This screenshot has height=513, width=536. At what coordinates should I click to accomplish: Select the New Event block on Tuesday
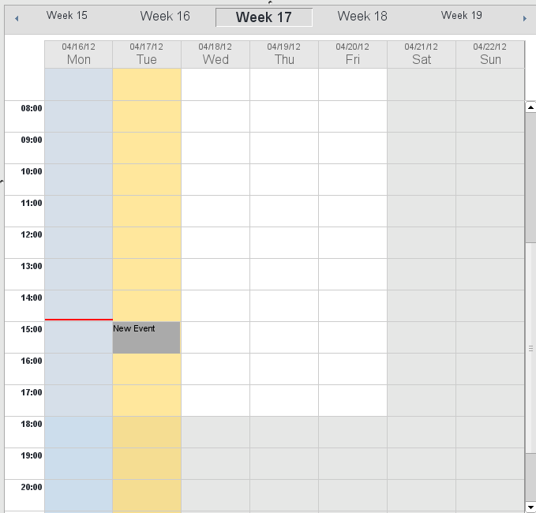147,338
